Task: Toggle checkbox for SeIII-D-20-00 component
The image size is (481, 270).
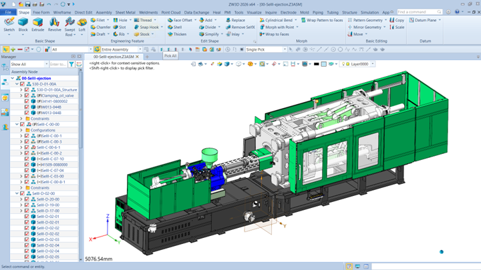Action: pos(27,199)
